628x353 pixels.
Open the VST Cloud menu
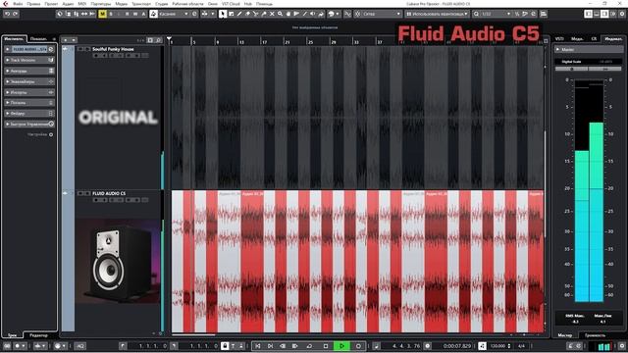231,4
